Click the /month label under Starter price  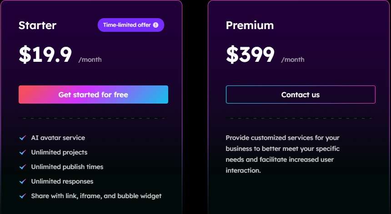click(x=90, y=60)
